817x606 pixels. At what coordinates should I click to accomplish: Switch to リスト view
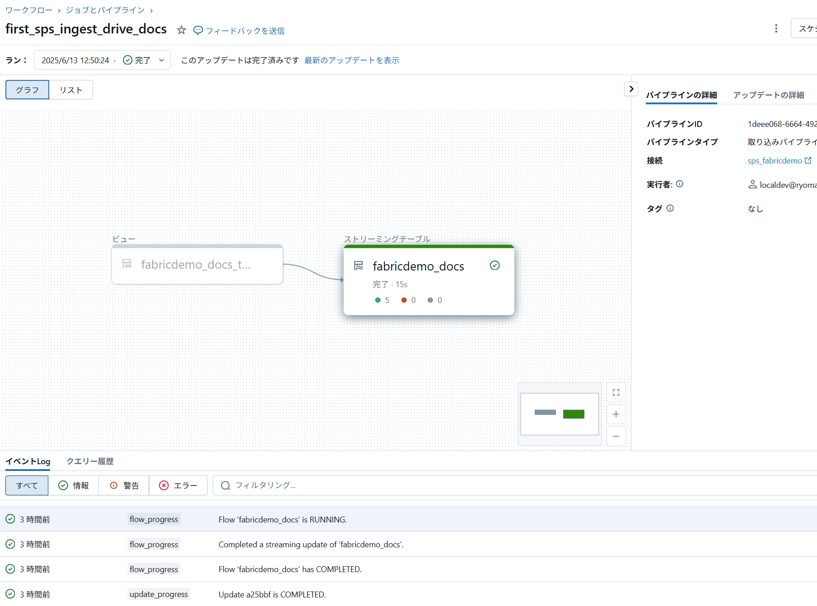pyautogui.click(x=71, y=90)
